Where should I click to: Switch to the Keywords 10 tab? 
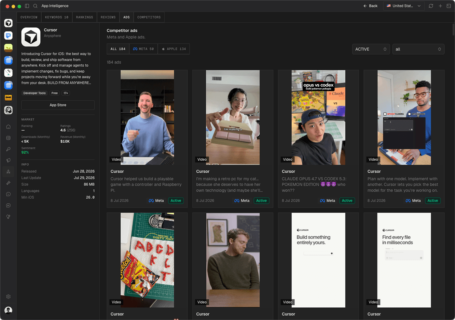[x=57, y=17]
